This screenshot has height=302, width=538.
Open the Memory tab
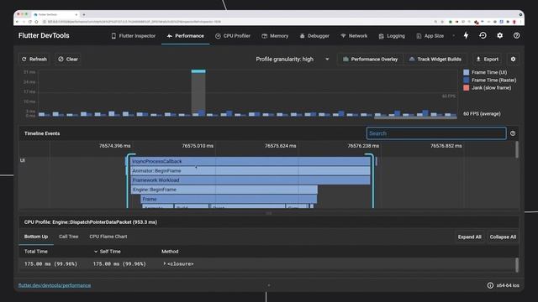275,36
